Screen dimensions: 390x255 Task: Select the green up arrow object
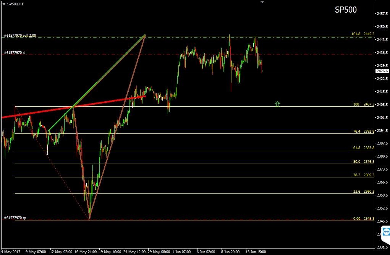pos(277,104)
